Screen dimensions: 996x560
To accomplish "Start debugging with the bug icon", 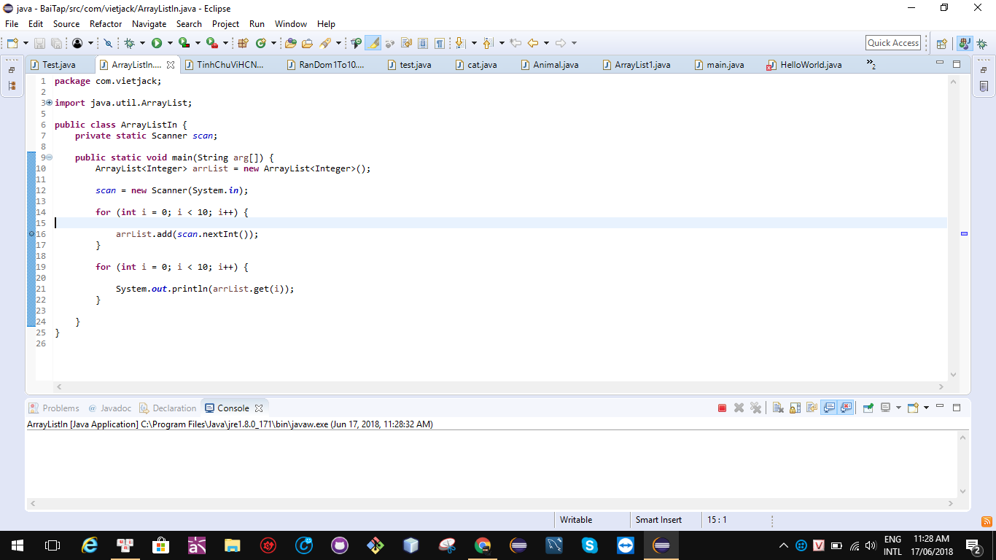I will point(129,43).
